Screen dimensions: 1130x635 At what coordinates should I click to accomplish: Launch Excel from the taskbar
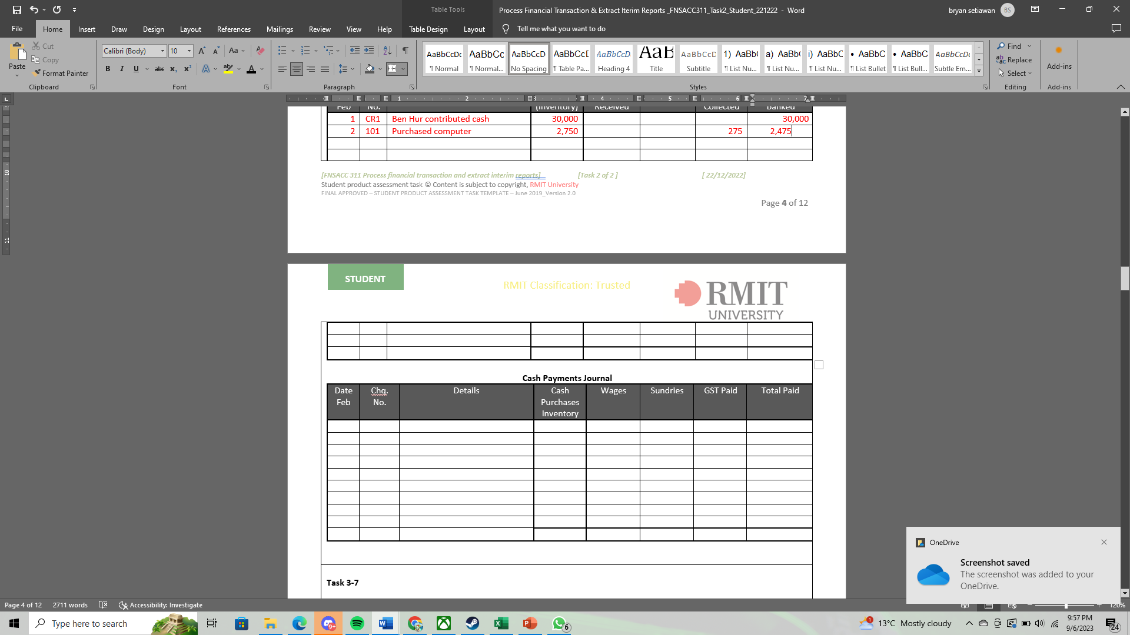[501, 623]
